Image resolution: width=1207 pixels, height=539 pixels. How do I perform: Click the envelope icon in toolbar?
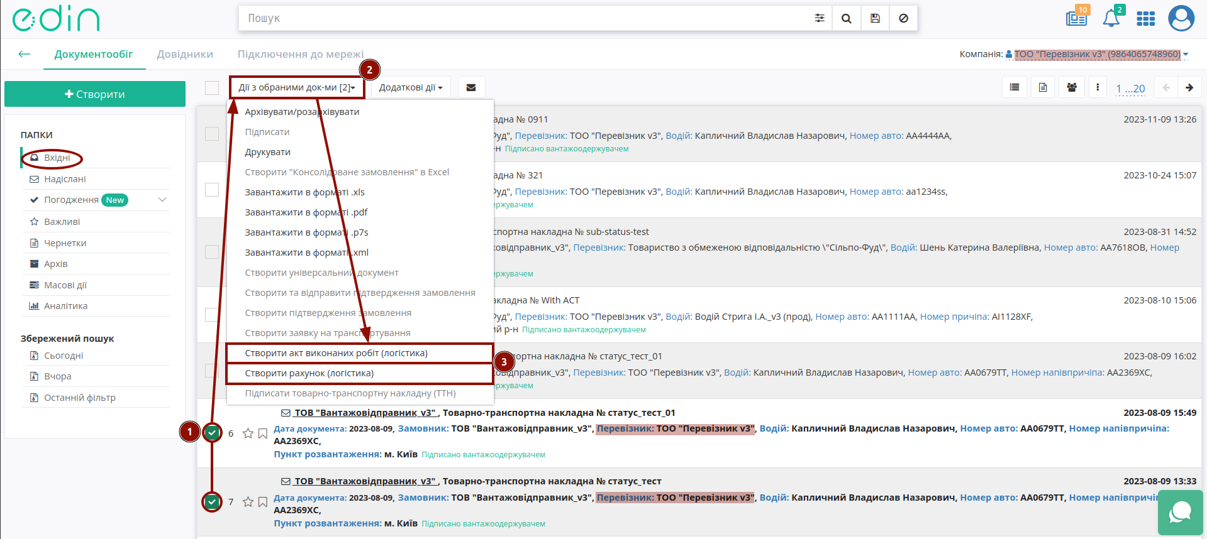click(471, 87)
